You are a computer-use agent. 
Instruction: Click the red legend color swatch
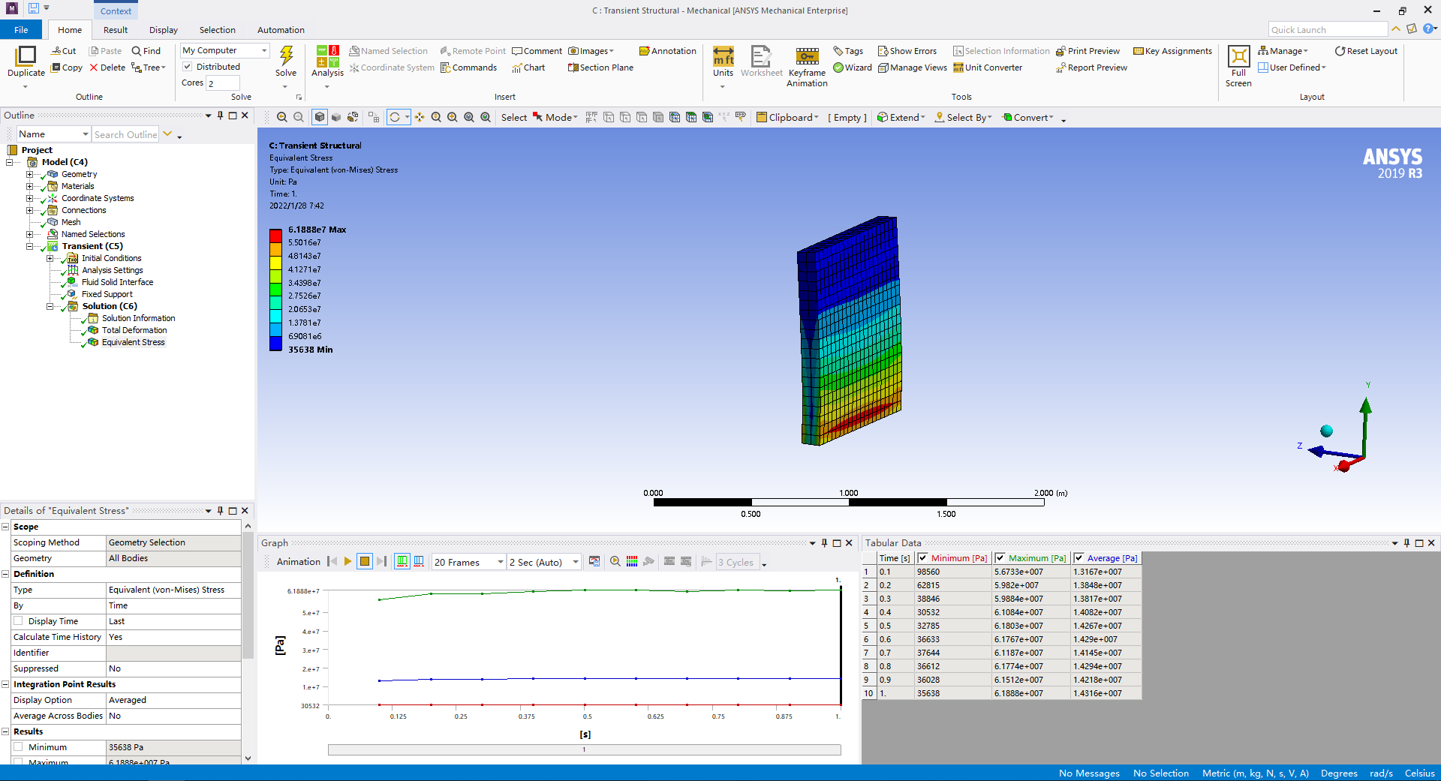[x=275, y=236]
